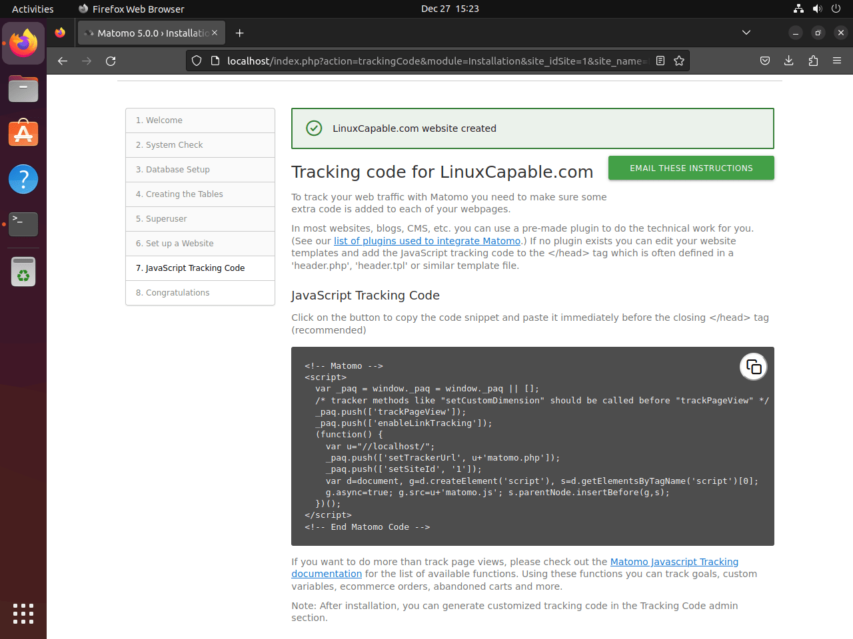Close the Matomo installation tab
The height and width of the screenshot is (639, 853).
coord(215,33)
